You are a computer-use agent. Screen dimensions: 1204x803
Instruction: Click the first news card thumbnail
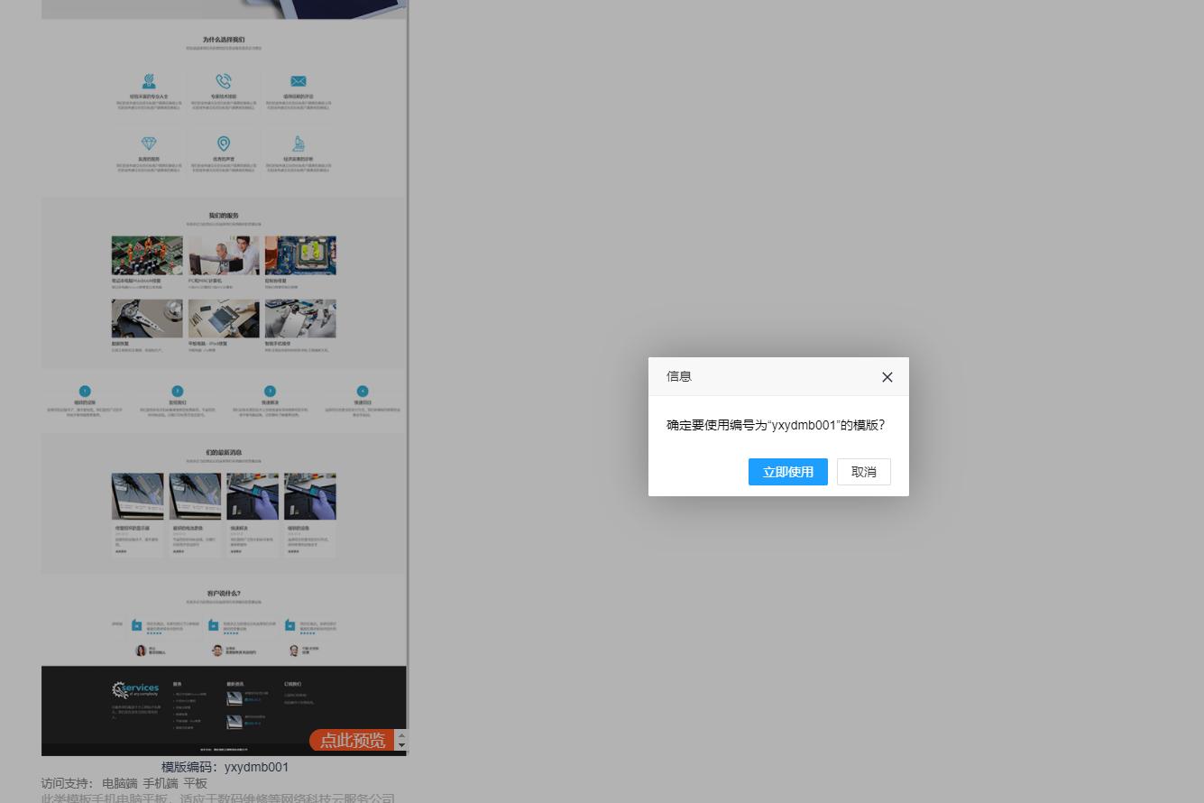(x=137, y=496)
